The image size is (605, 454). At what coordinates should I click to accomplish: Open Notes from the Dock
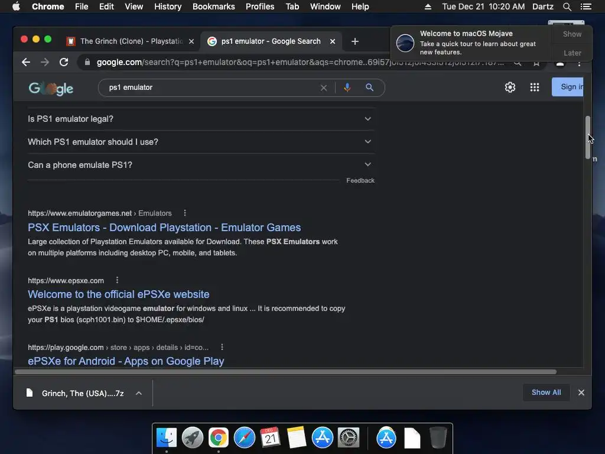(297, 438)
